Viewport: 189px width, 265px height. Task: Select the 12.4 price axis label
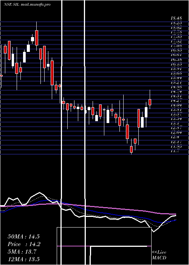[175, 137]
